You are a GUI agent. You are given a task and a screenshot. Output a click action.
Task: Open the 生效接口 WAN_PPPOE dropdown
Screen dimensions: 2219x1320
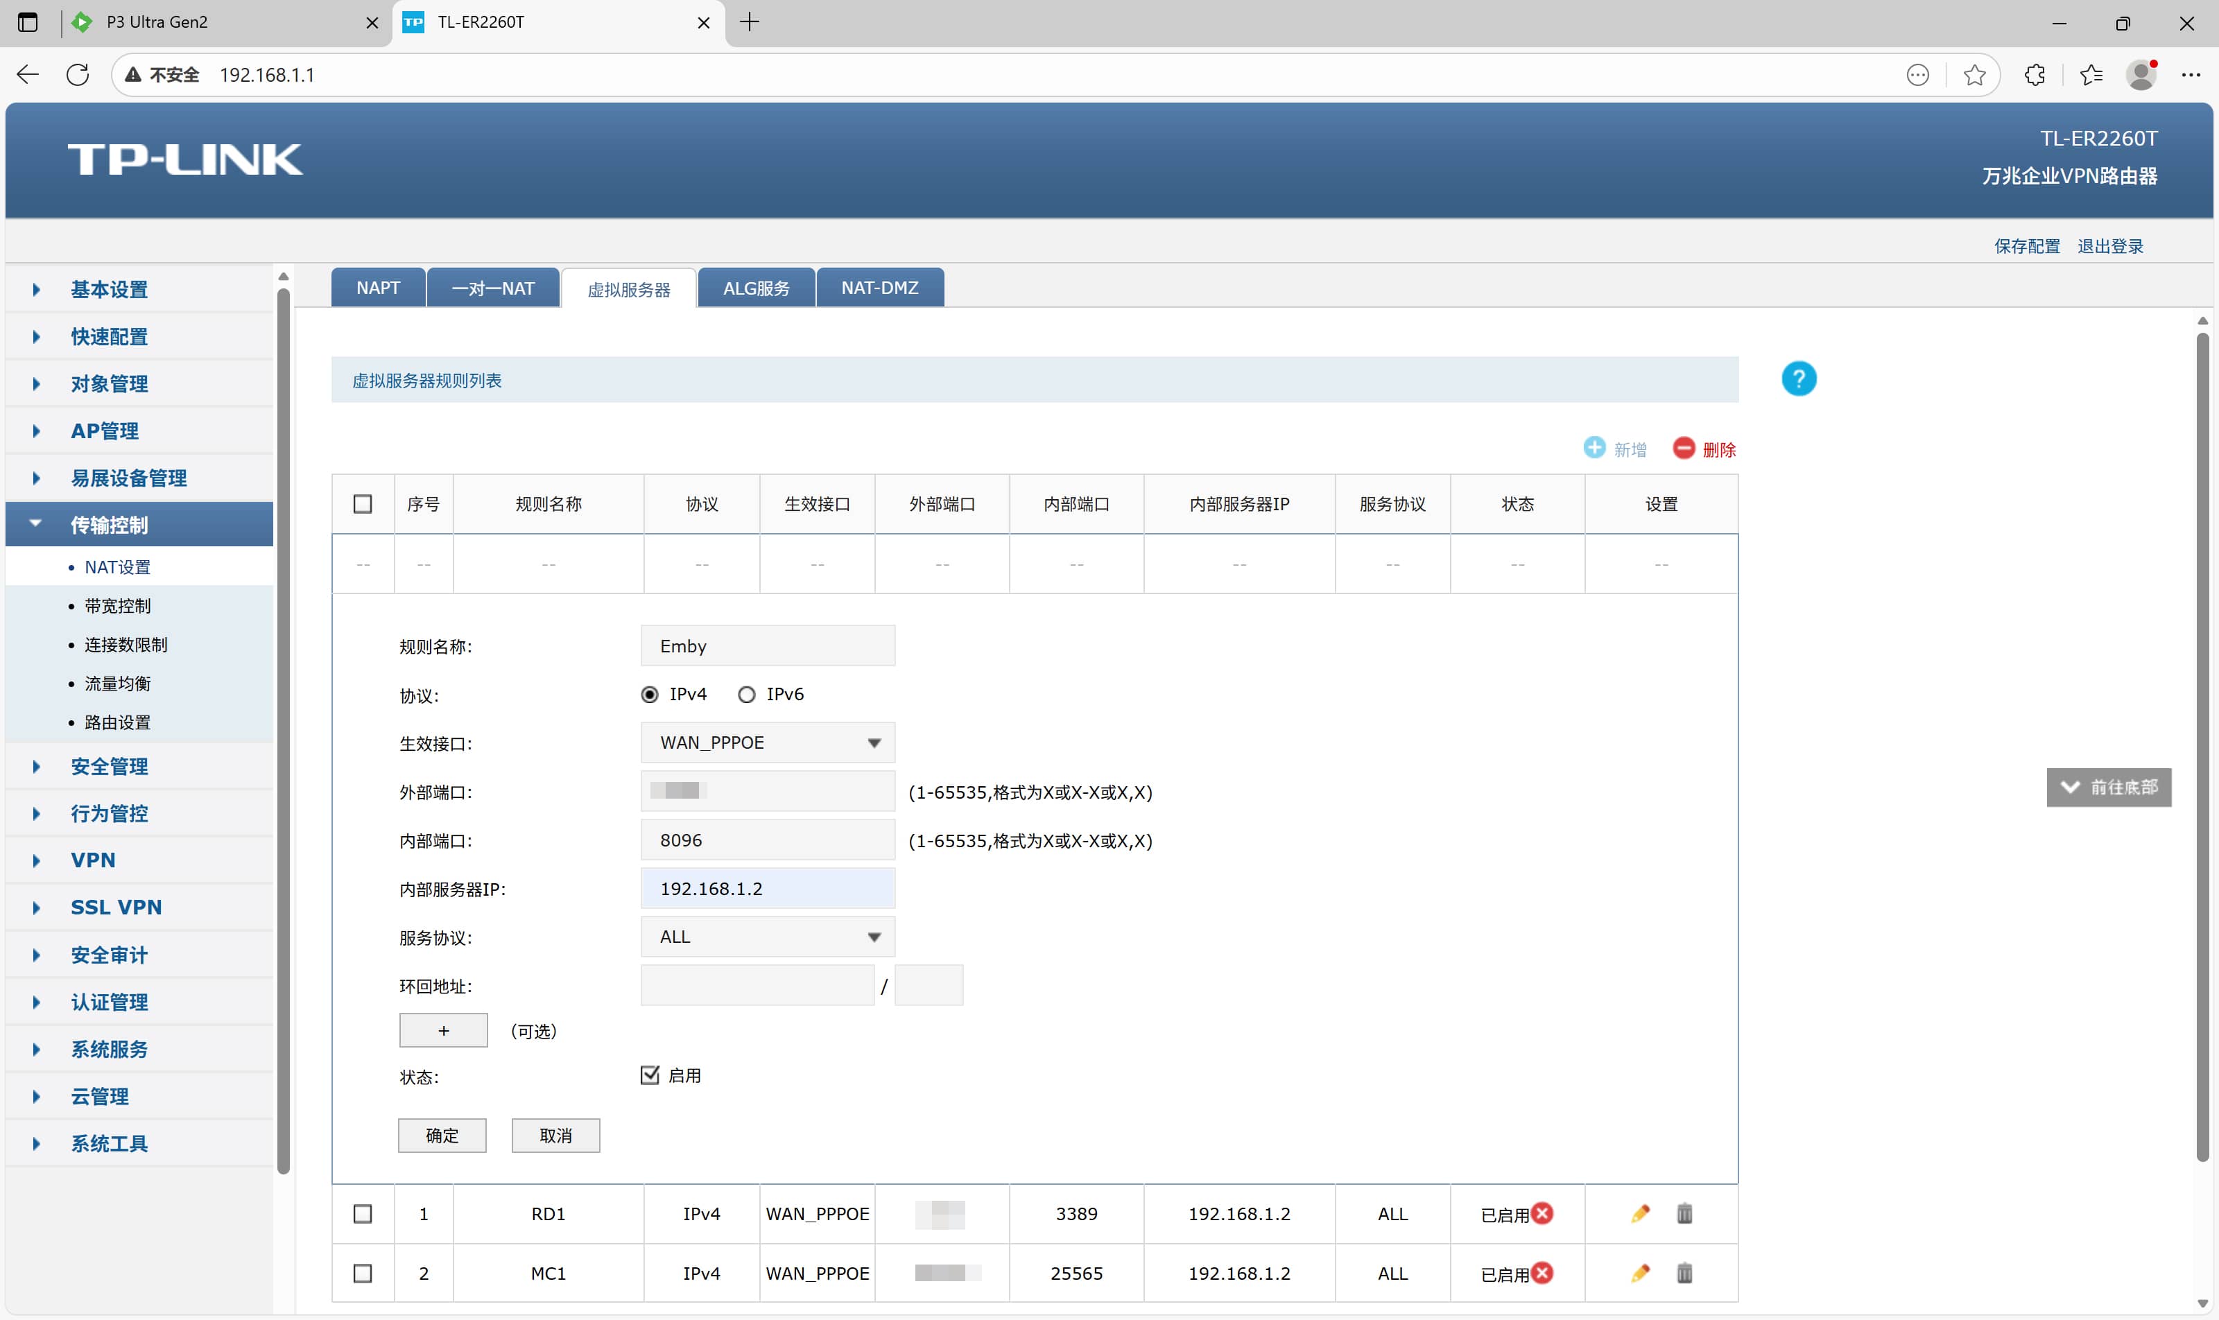[767, 742]
